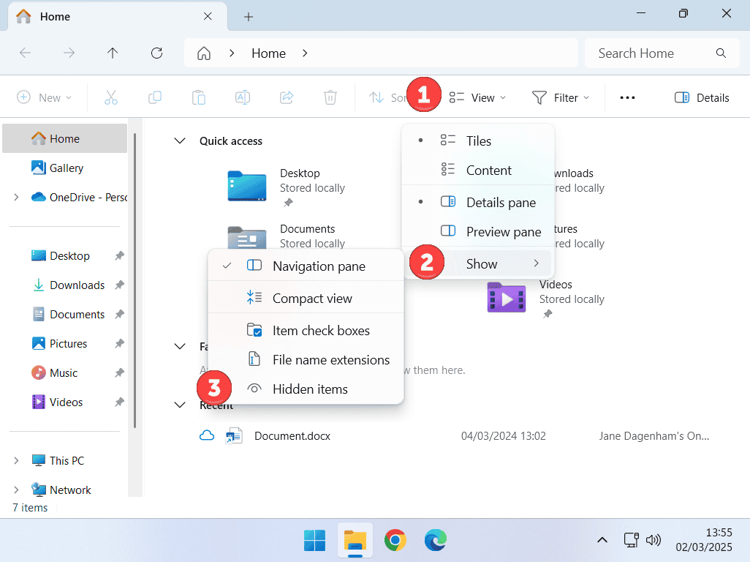Open the Show submenu
Viewport: 750px width, 562px height.
[x=481, y=263]
